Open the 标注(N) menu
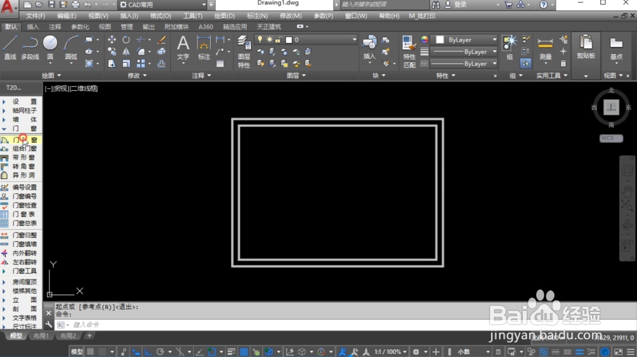Viewport: 637px width, 357px height. click(x=257, y=16)
